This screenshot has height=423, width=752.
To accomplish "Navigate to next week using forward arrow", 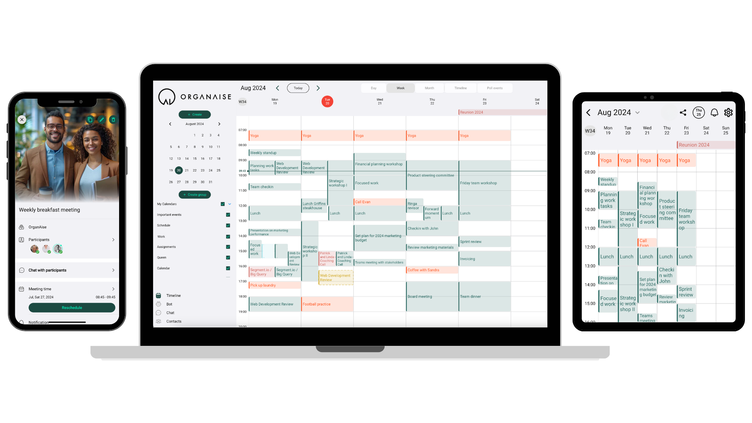I will click(318, 88).
